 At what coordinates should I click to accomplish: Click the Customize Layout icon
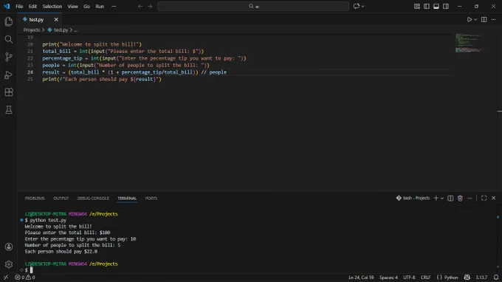tap(417, 6)
